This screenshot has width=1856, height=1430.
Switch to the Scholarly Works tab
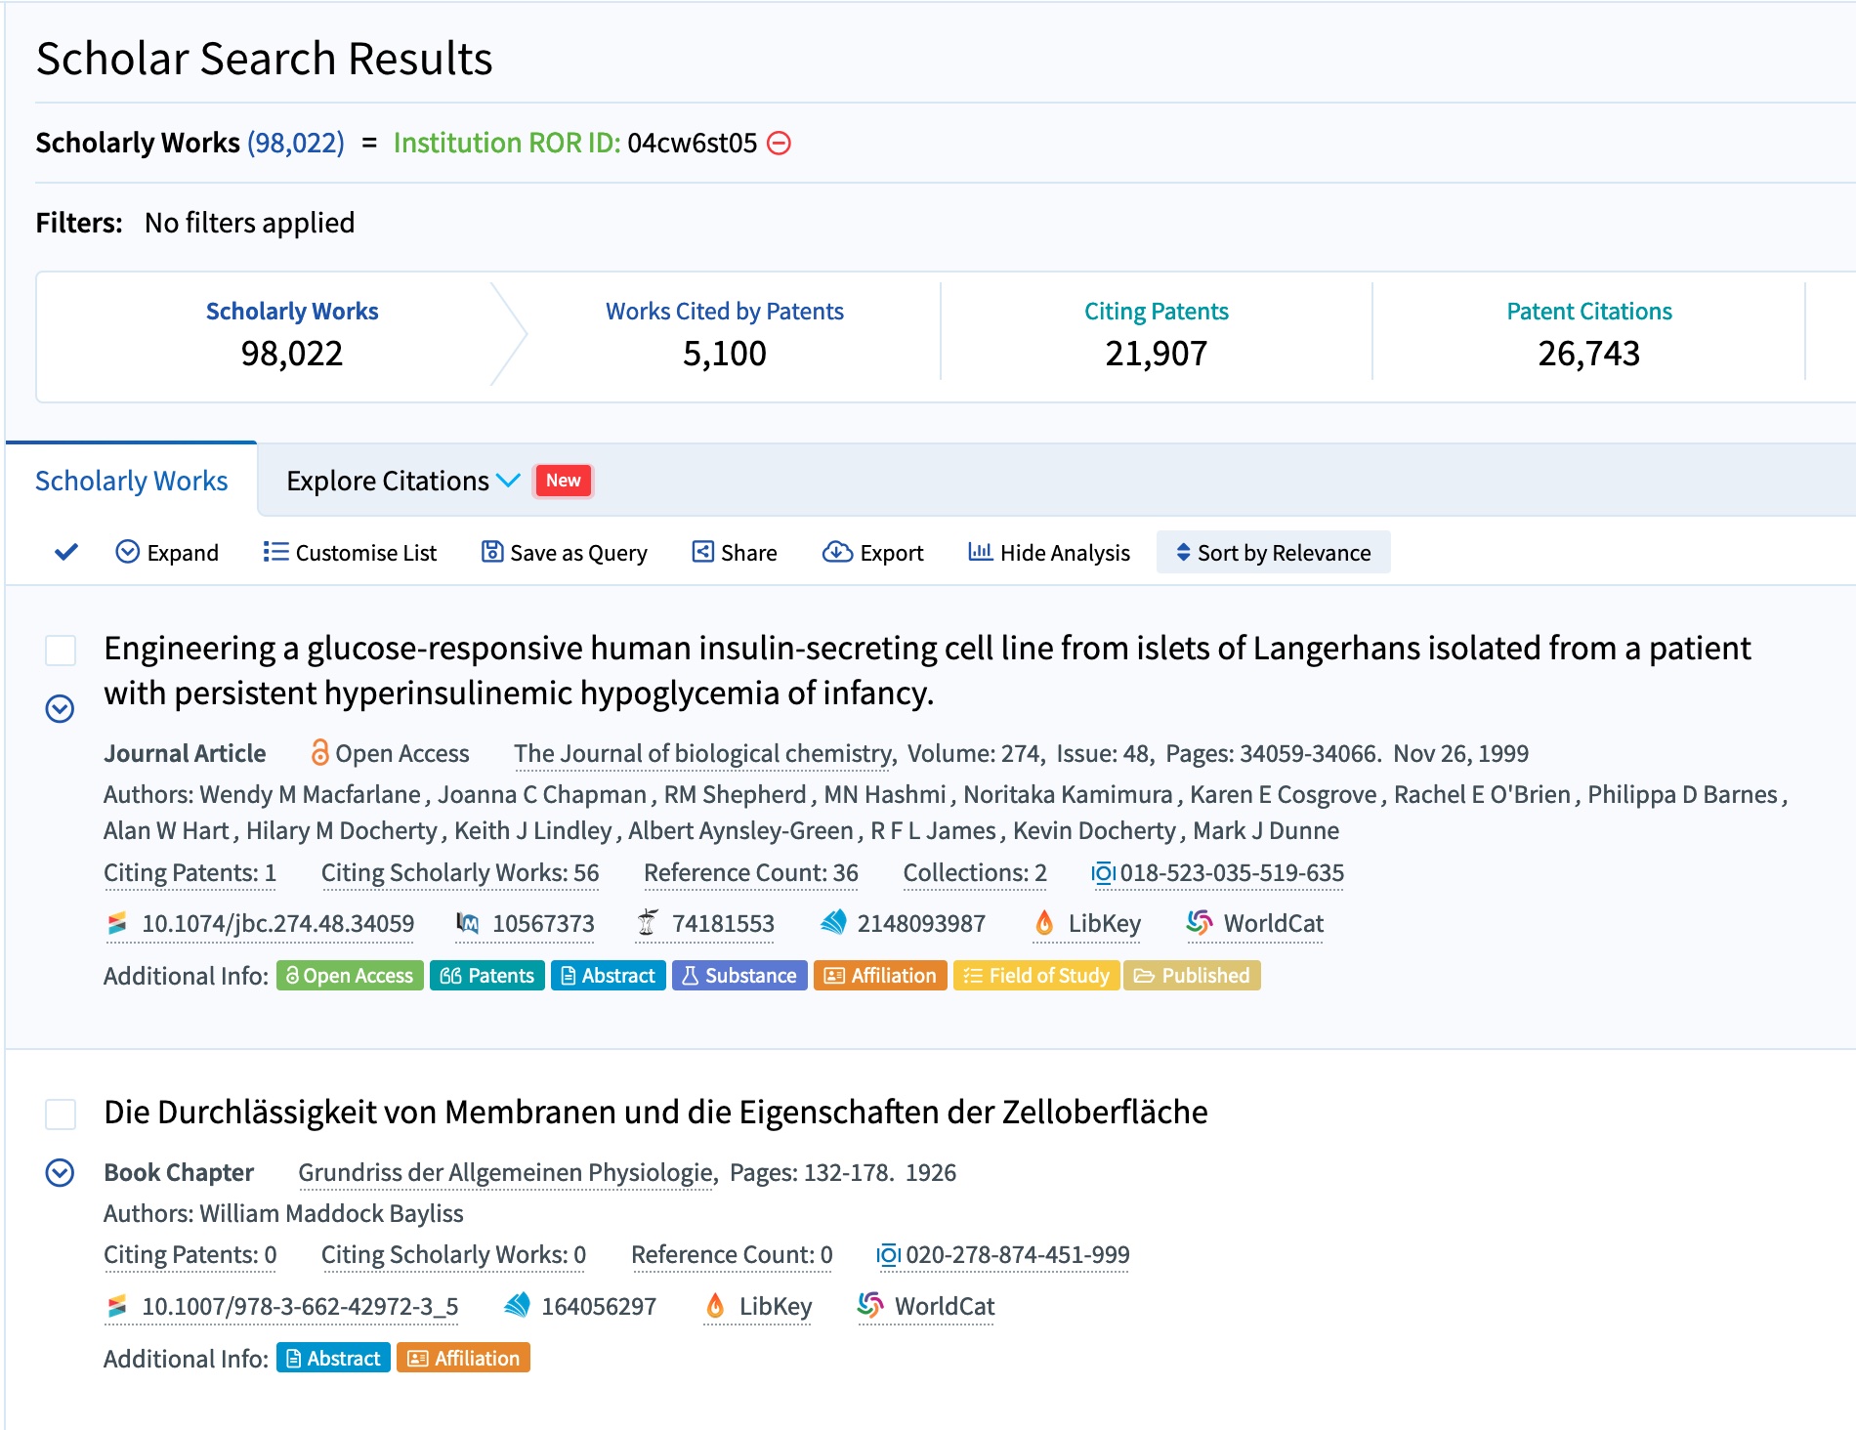131,481
